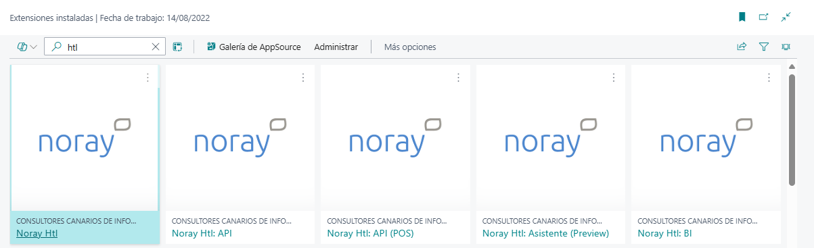Toggle the FactBox pane icon

click(x=786, y=47)
